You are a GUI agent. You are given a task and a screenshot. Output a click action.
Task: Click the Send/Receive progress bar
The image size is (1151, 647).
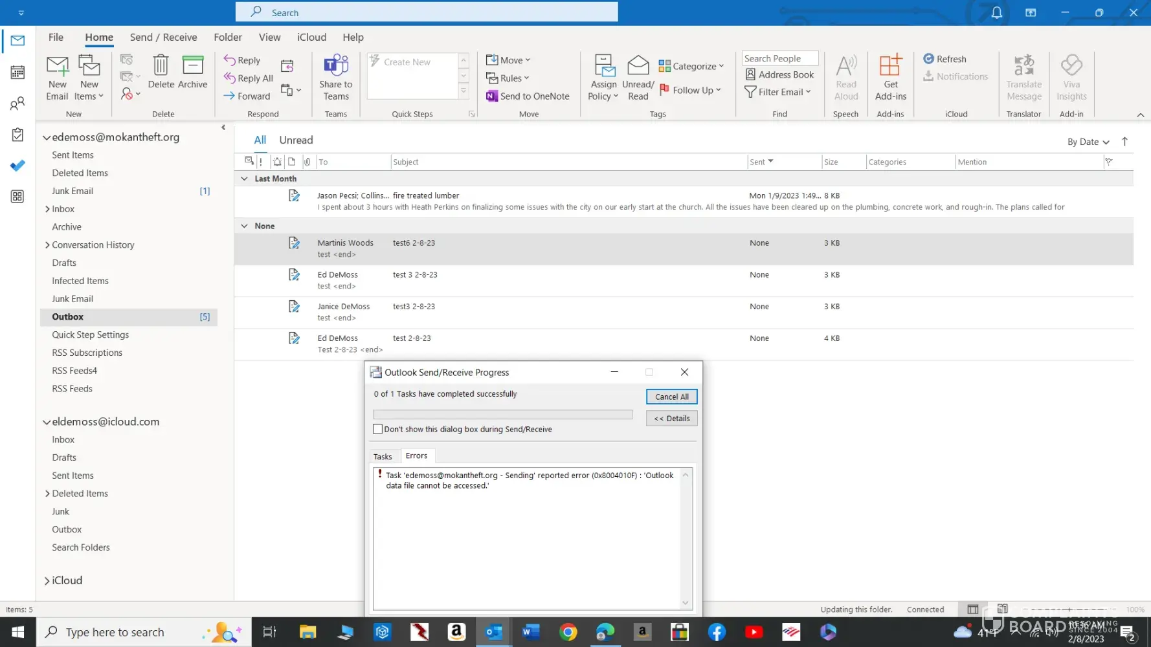(x=502, y=415)
